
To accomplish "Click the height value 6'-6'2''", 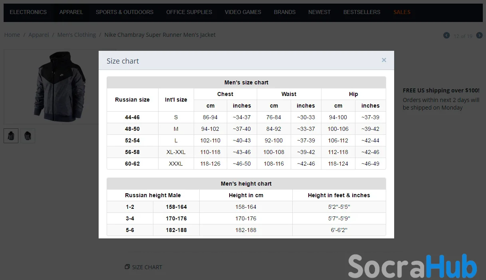I will pos(339,230).
